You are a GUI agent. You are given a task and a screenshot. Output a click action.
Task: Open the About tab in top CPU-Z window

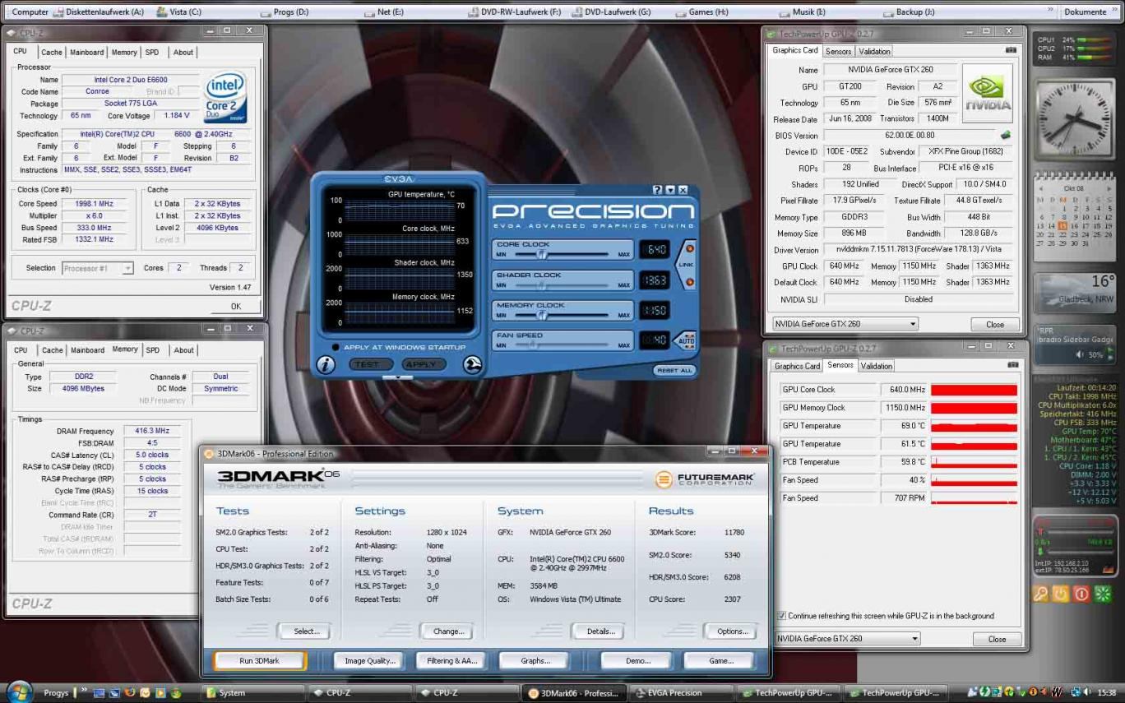pos(183,52)
